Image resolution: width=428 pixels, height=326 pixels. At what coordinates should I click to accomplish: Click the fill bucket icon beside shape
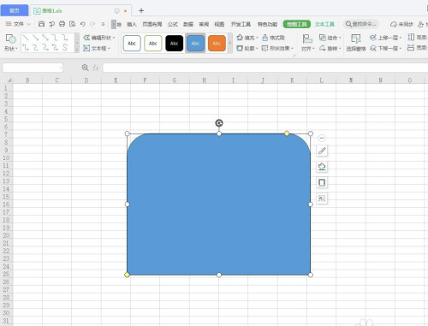322,167
